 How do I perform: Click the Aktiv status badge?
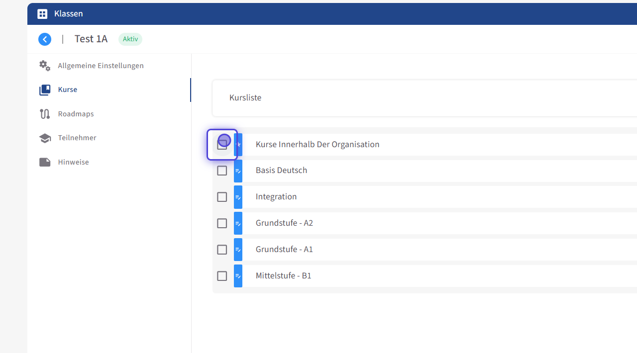pos(130,39)
